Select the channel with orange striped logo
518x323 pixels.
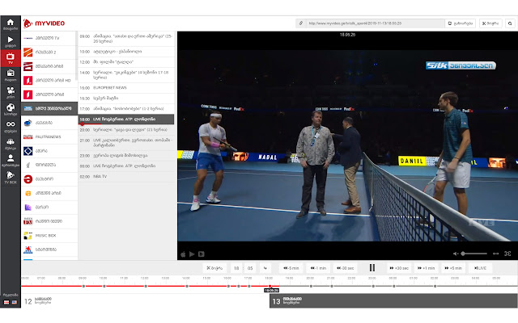click(x=49, y=52)
